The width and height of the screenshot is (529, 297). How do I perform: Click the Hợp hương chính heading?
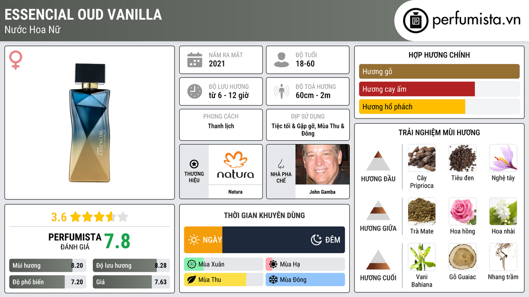tap(439, 55)
